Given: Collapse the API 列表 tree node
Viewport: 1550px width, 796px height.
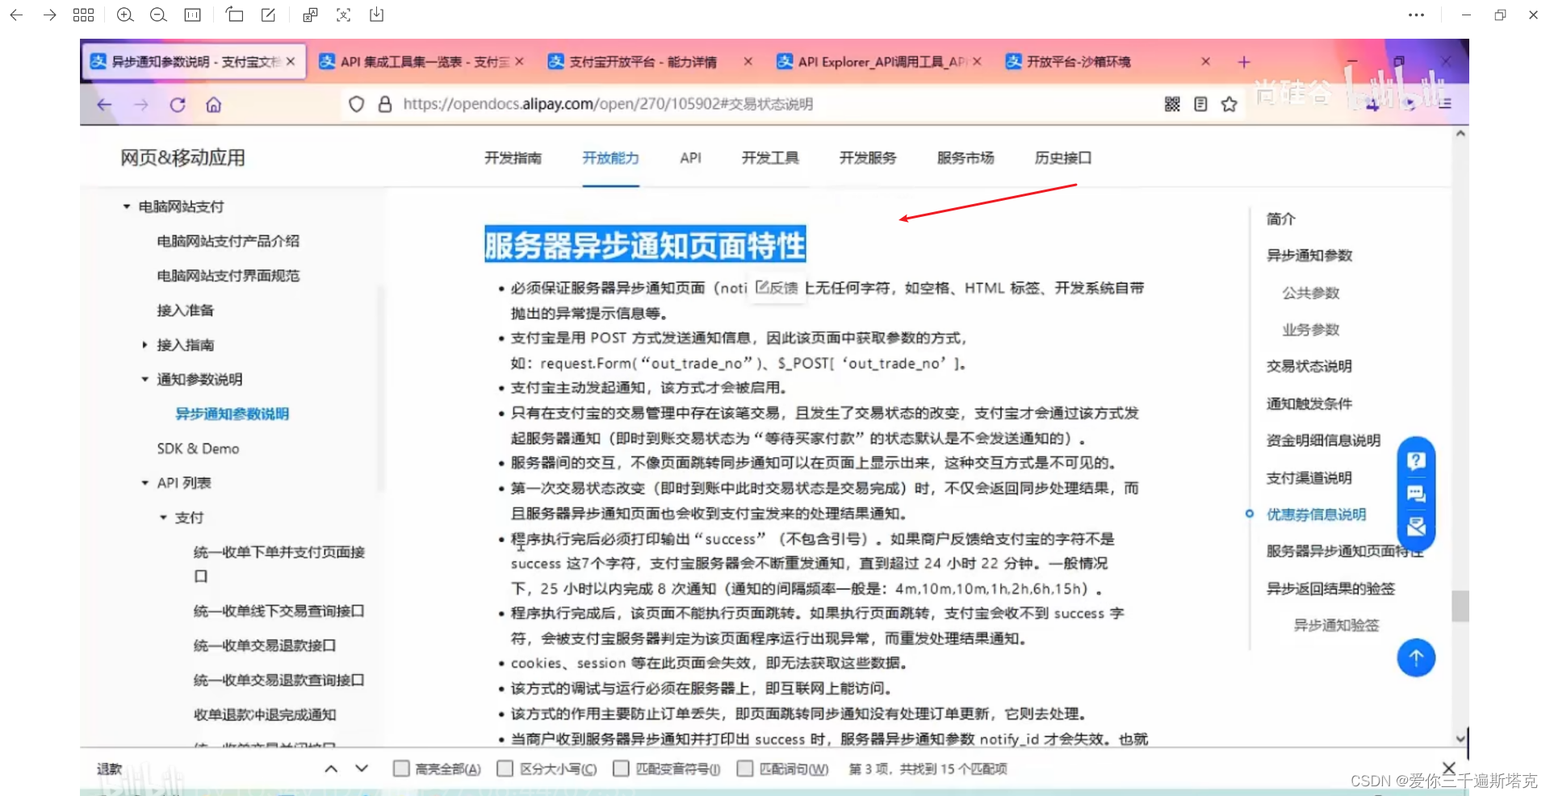Looking at the screenshot, I should coord(145,483).
